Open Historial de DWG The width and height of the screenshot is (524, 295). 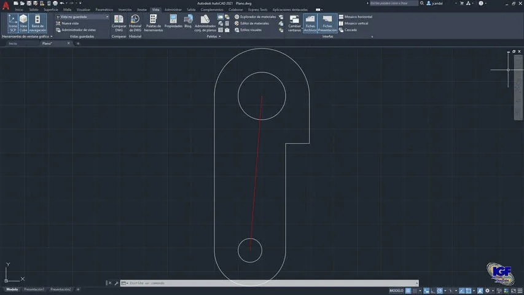[x=135, y=23]
